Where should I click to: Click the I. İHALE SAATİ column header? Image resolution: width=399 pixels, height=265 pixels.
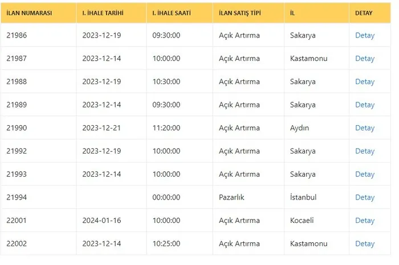(x=171, y=13)
